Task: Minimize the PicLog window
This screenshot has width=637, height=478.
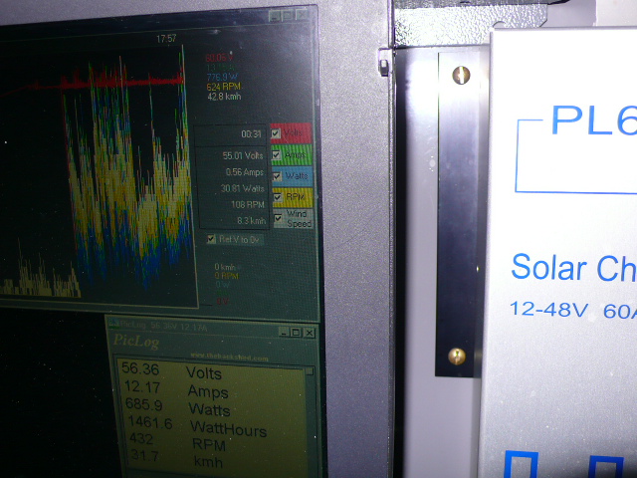Action: [x=284, y=332]
